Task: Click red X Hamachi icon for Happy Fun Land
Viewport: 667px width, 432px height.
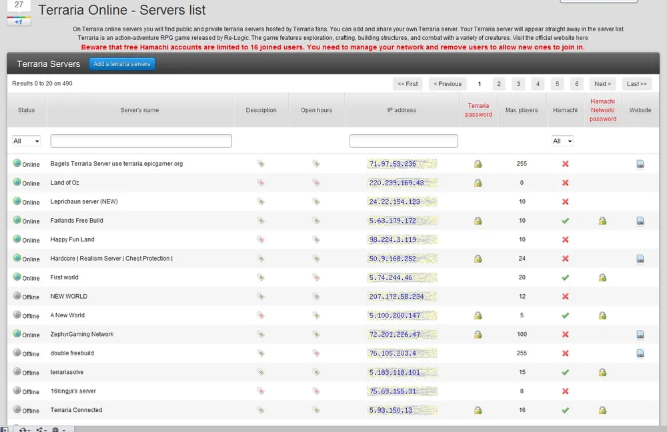Action: pyautogui.click(x=565, y=239)
